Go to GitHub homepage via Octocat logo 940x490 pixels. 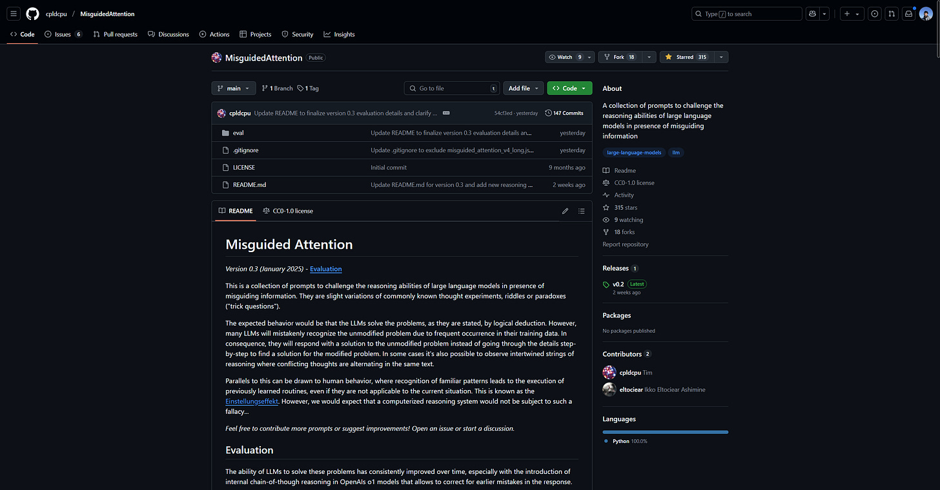(32, 14)
